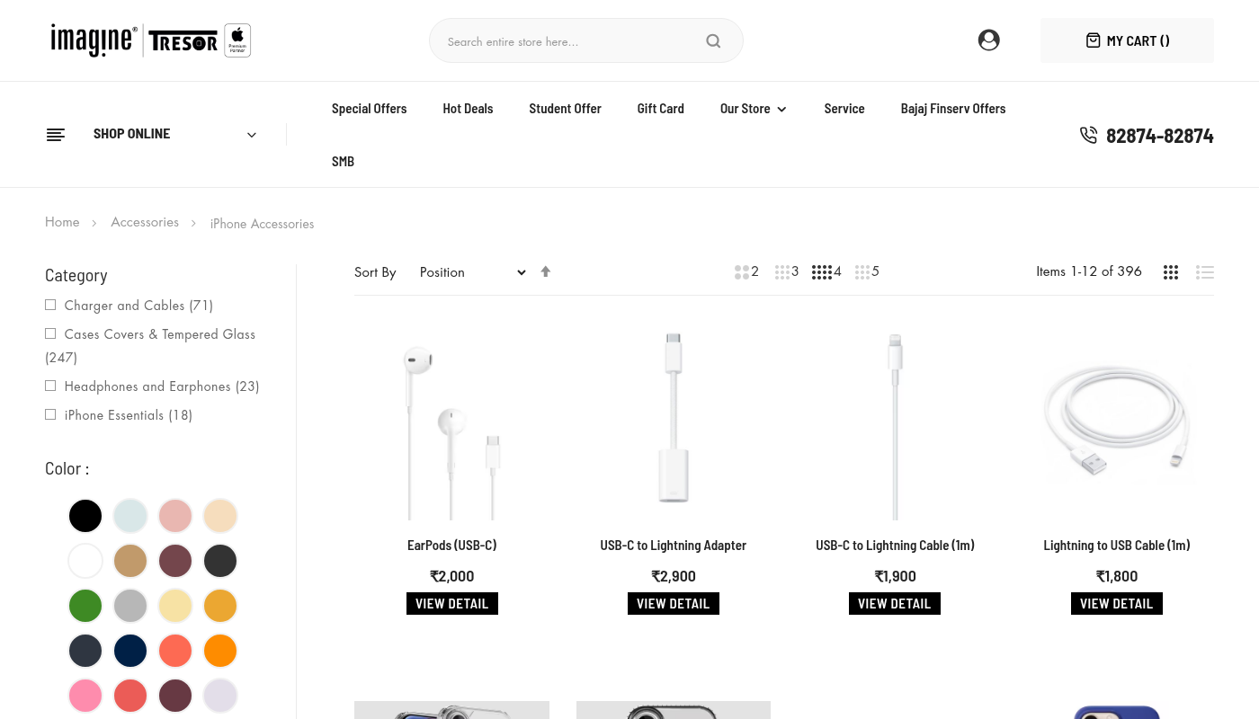This screenshot has height=719, width=1259.
Task: Focus the store search field
Action: coord(571,41)
